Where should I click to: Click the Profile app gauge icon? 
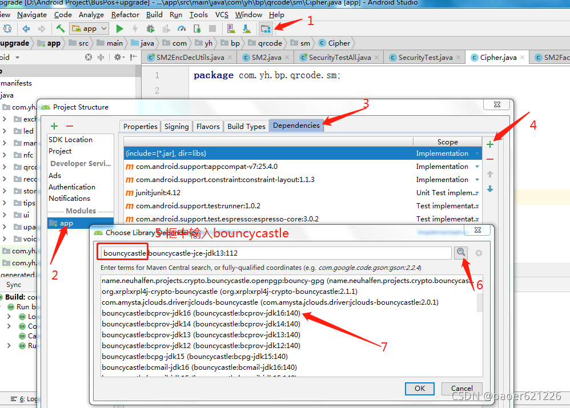coord(182,29)
